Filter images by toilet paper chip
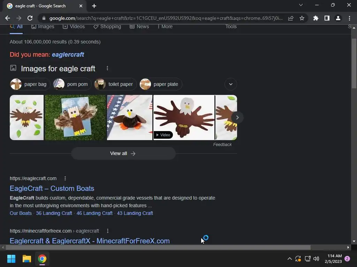Screen dimensions: 357x267 pyautogui.click(x=115, y=84)
